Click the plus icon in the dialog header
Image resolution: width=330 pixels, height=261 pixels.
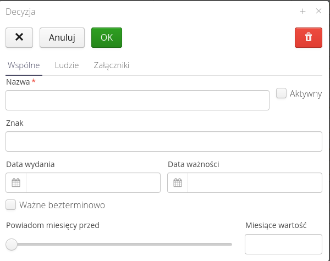point(302,11)
